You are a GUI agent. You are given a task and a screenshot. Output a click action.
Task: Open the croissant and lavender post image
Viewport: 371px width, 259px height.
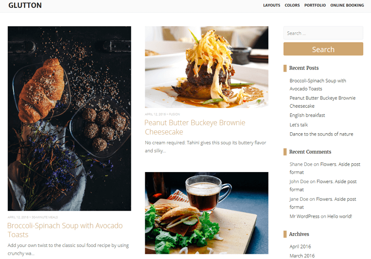(x=69, y=118)
